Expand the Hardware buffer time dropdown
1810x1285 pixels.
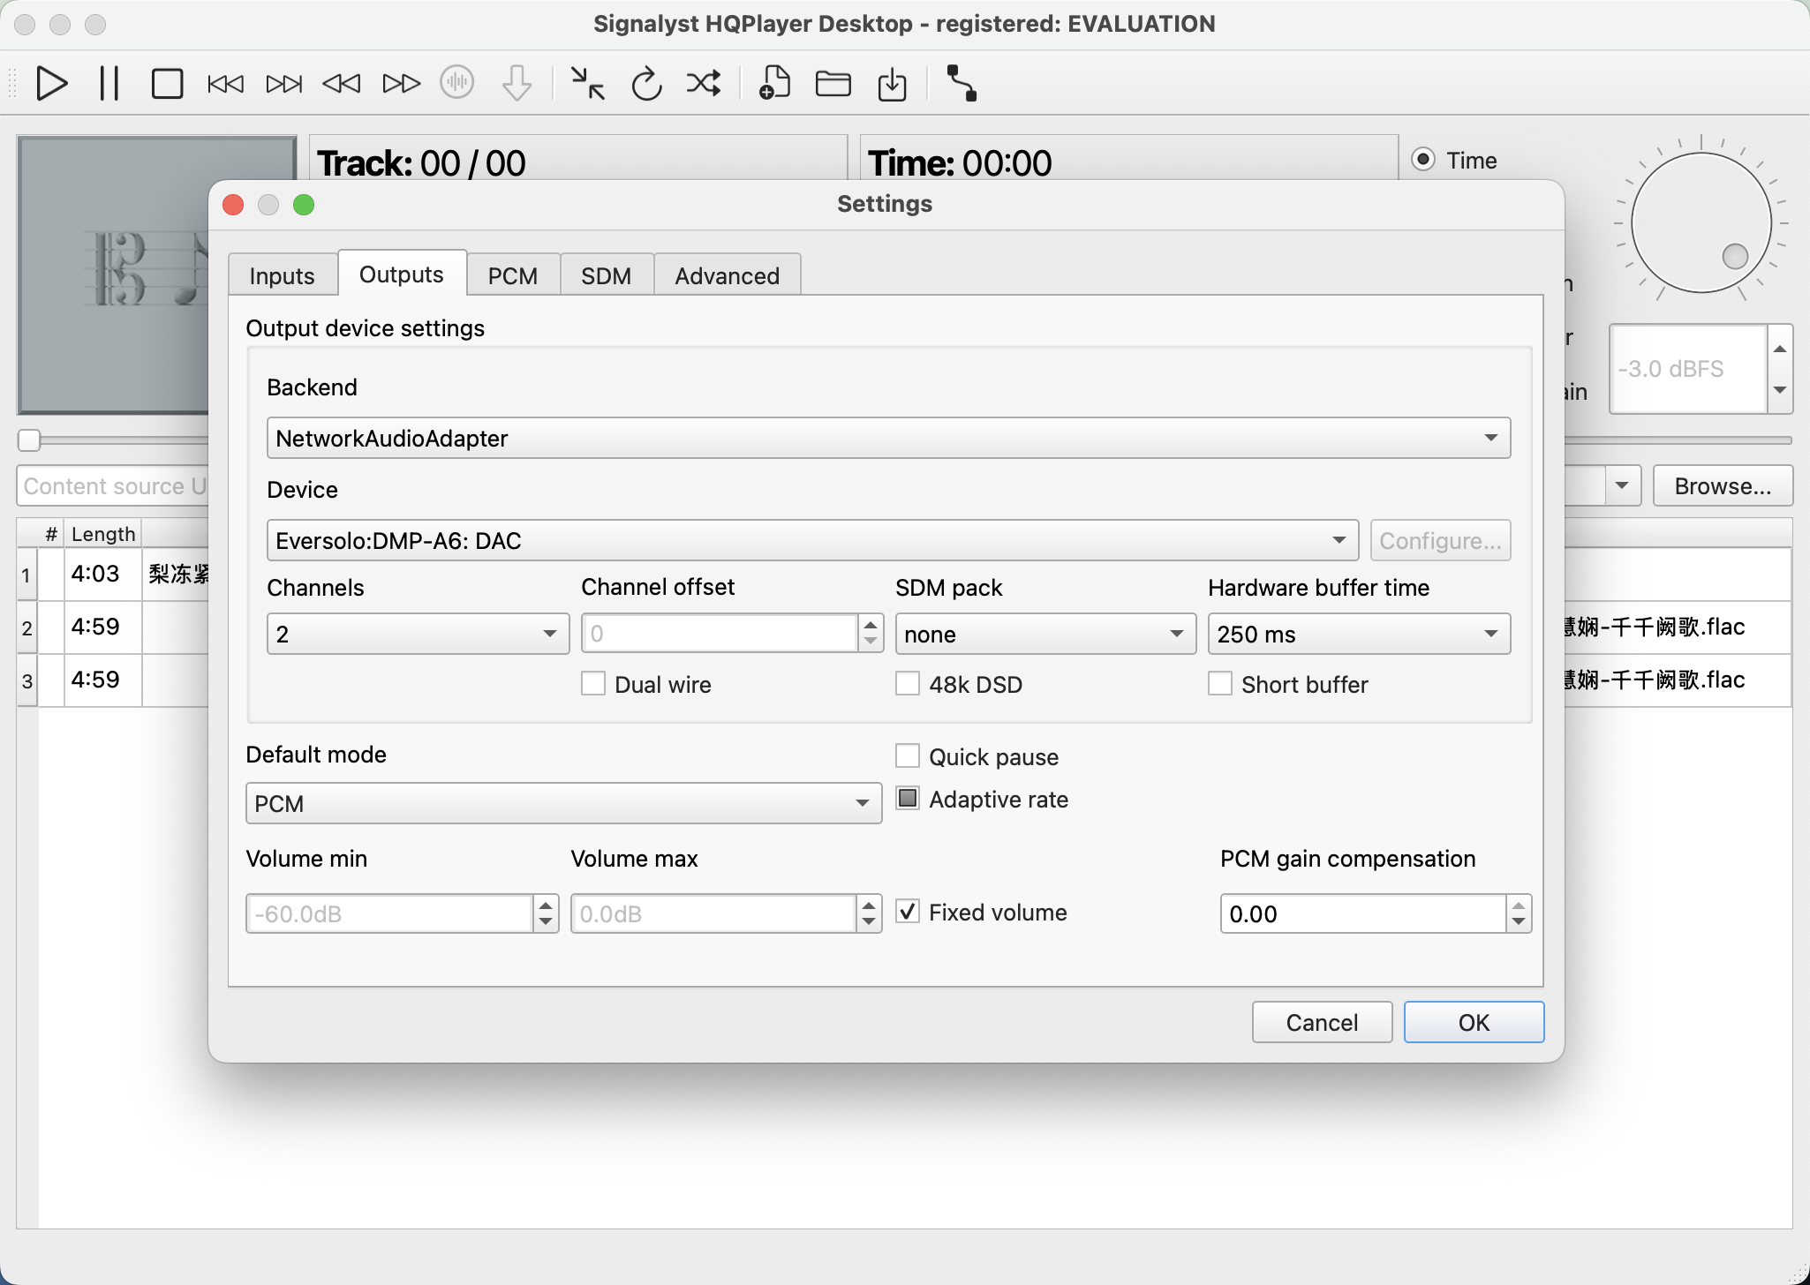[x=1358, y=634]
